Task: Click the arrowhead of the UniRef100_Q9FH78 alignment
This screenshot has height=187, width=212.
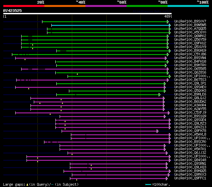Action: coord(158,131)
